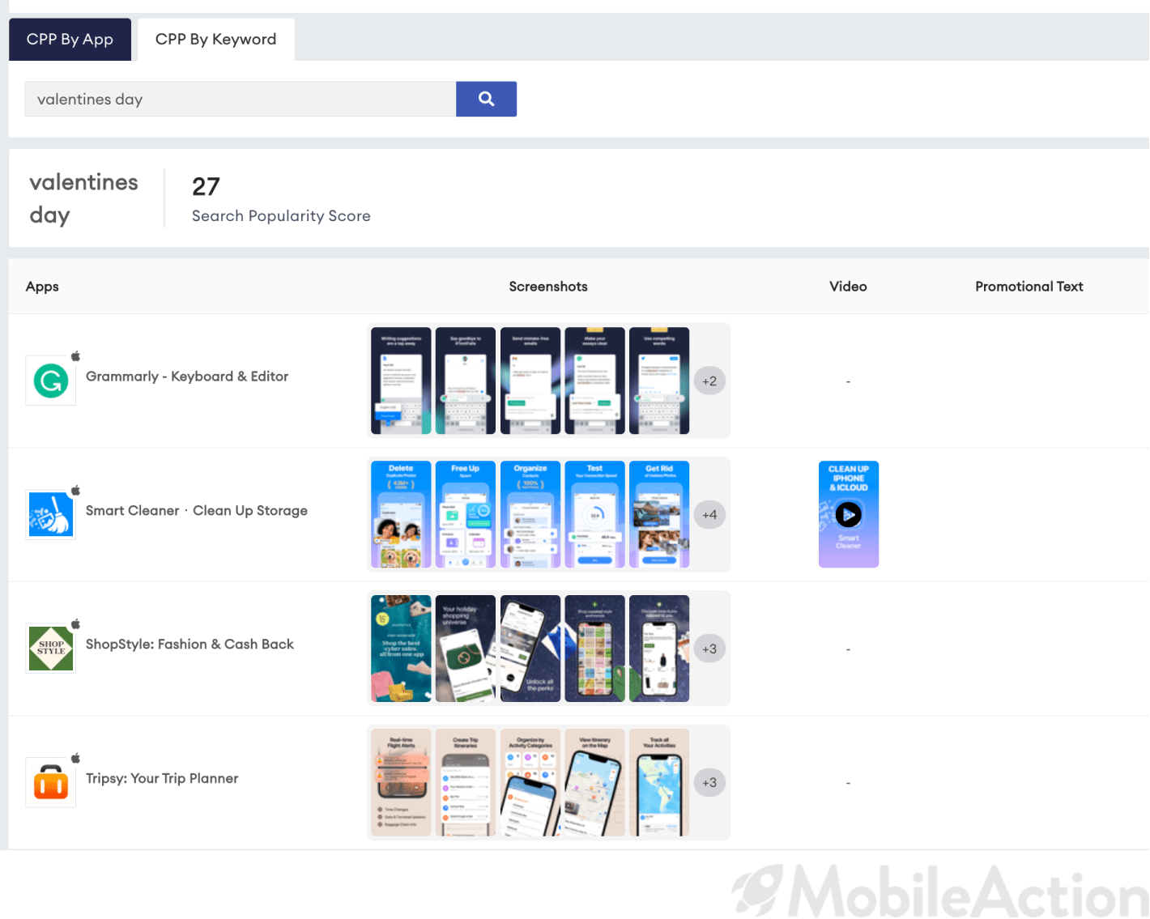Viewport: 1150px width, 919px height.
Task: Open Grammarly's first 'Writing suggestions' screenshot
Action: click(401, 381)
